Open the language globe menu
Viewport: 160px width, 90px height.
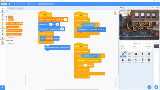coord(10,4)
